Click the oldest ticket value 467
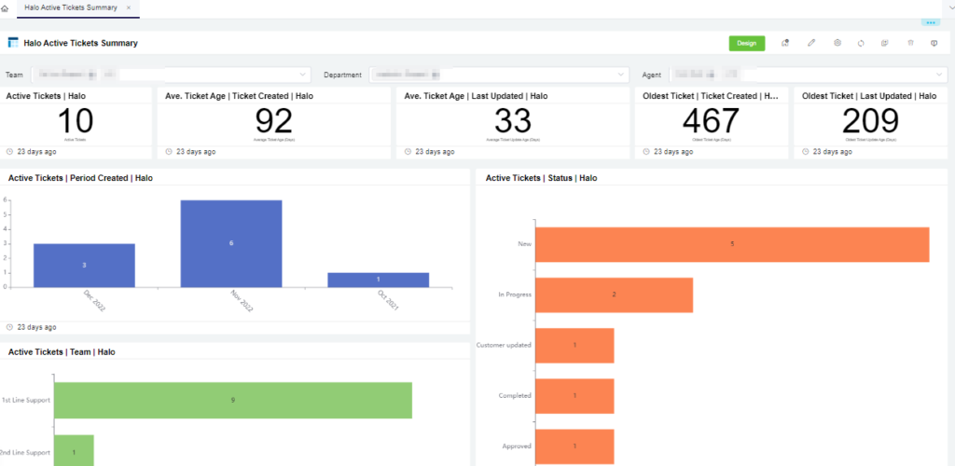Viewport: 955px width, 466px height. [x=711, y=121]
